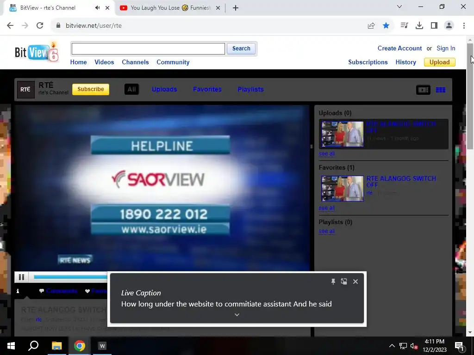This screenshot has width=474, height=355.
Task: Open the Favorites section video thumbnail
Action: tap(343, 189)
